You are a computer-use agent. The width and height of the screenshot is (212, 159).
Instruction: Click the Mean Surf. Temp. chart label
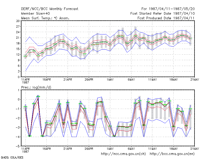click(45, 18)
